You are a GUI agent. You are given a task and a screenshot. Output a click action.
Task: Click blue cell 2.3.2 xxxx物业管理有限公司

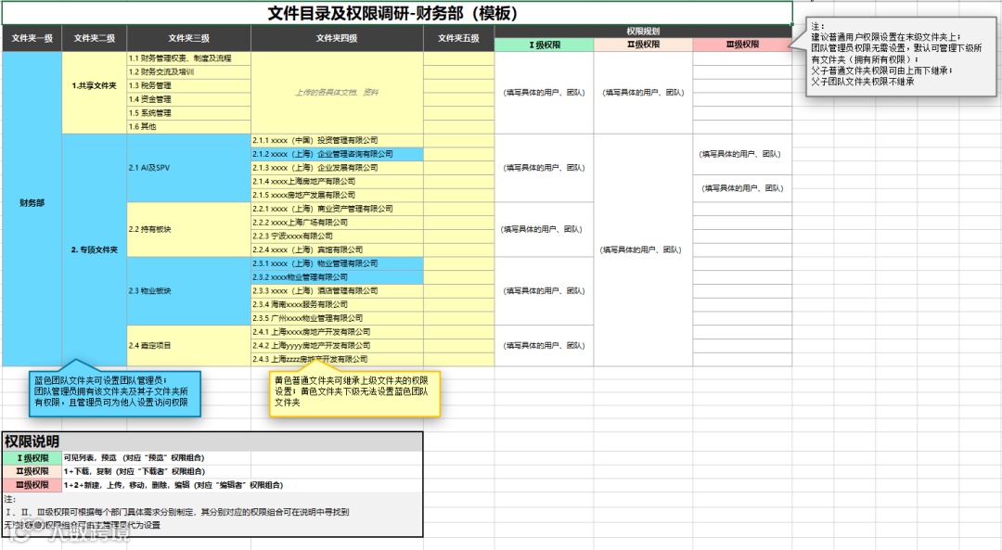[337, 277]
